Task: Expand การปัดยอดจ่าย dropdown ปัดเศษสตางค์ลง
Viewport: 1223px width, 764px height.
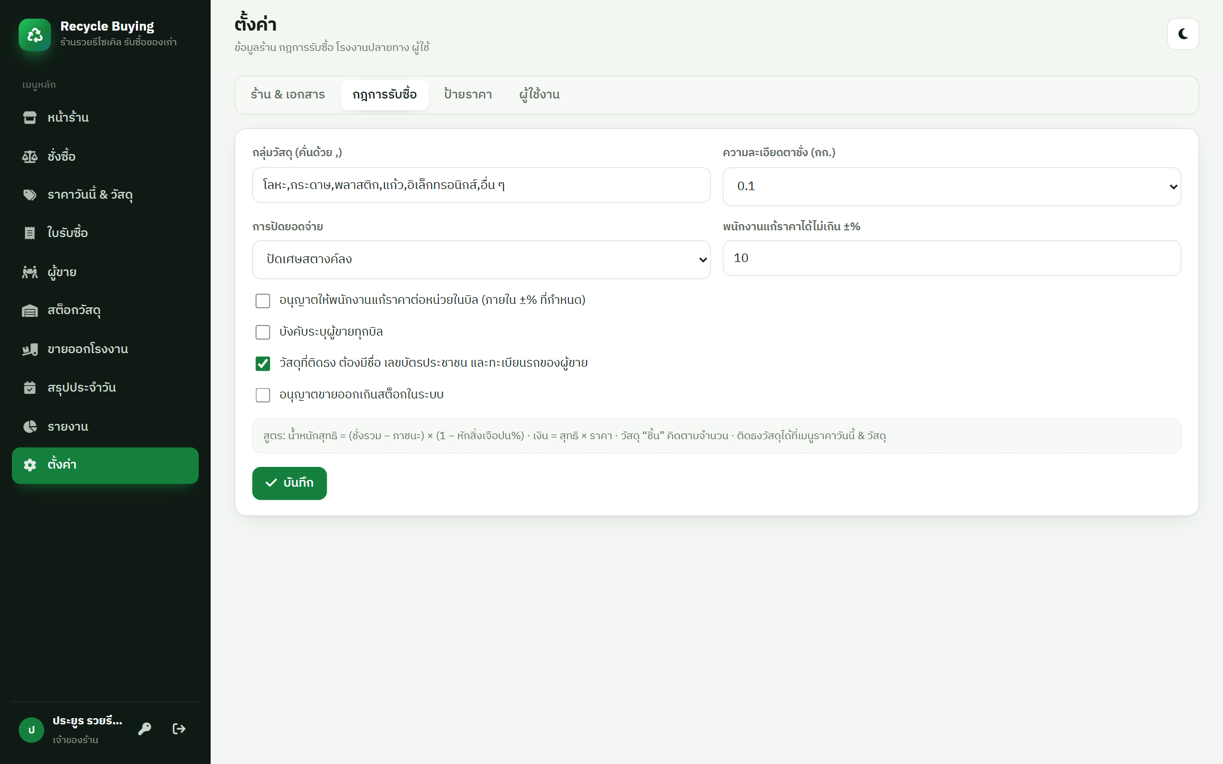Action: point(481,260)
